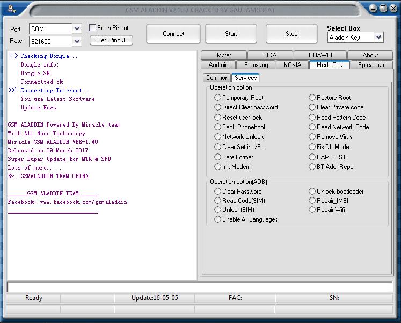
Task: Click the Set_Pinout button
Action: click(x=111, y=40)
